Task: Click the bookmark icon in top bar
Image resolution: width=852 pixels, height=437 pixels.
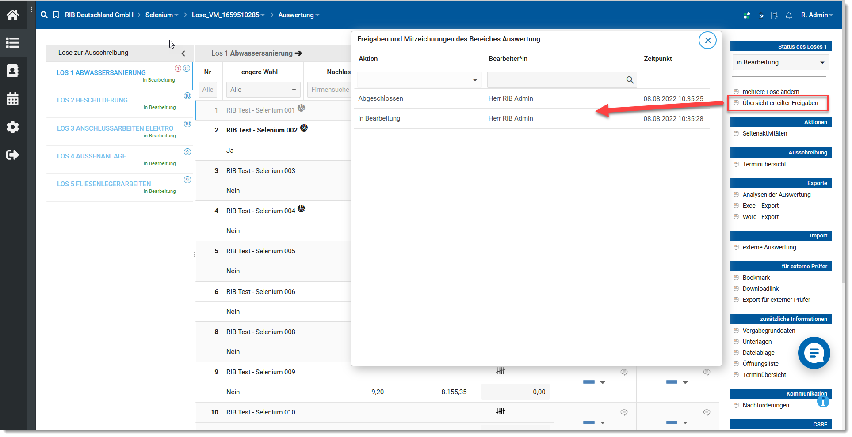Action: tap(56, 15)
